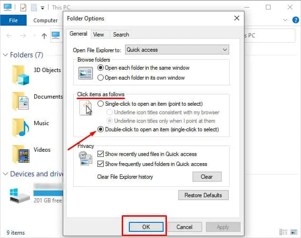Image resolution: width=301 pixels, height=238 pixels.
Task: Click the Open File Explorer to label
Action: (97, 50)
